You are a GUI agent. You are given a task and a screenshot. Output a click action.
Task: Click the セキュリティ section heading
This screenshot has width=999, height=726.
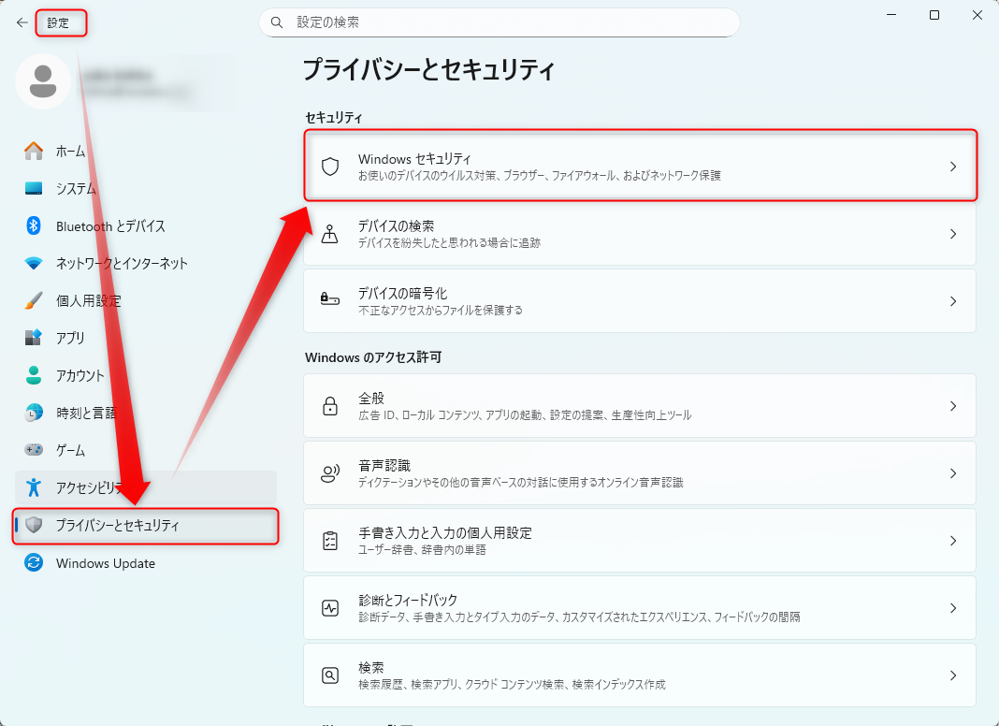tap(334, 118)
